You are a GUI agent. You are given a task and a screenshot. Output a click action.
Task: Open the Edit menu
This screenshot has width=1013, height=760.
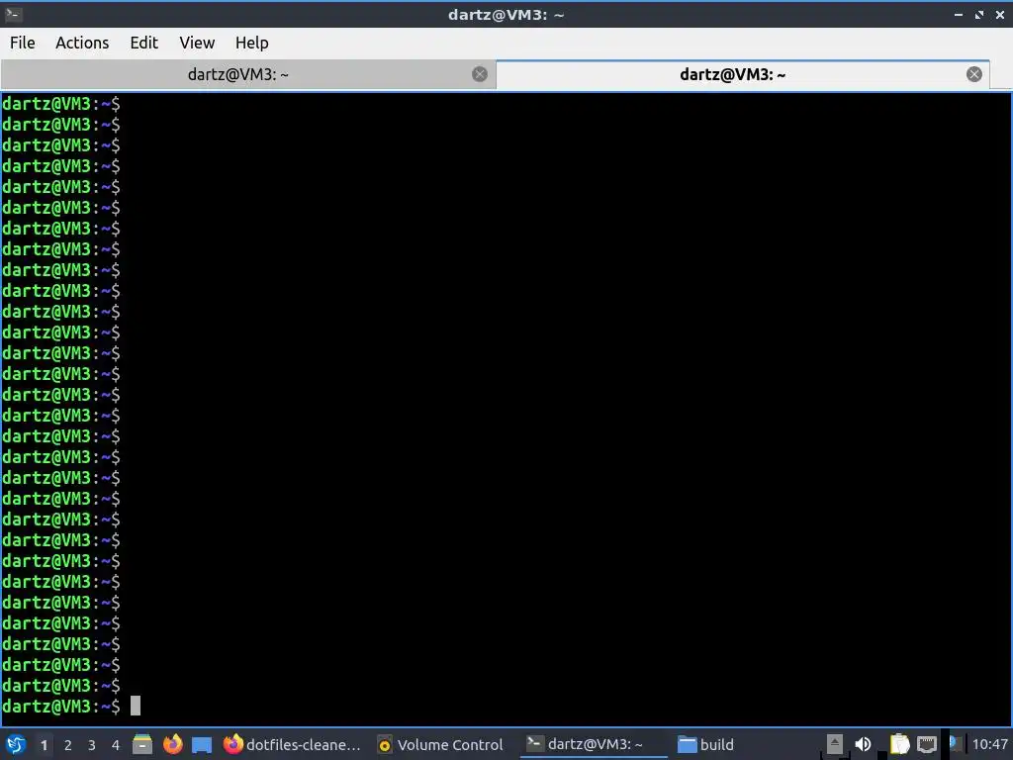[144, 43]
